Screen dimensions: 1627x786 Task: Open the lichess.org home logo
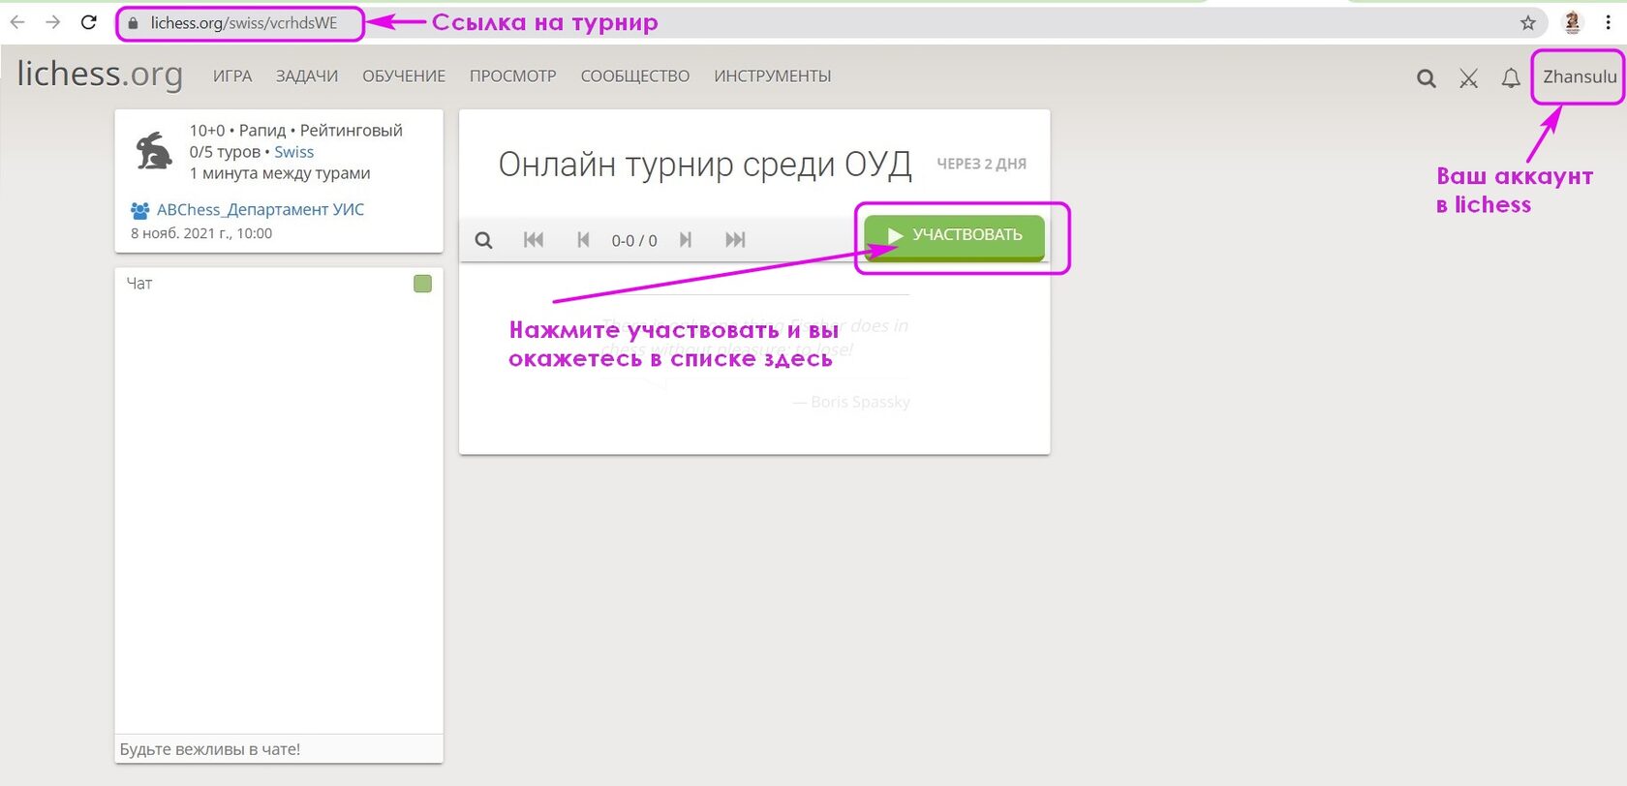point(100,74)
